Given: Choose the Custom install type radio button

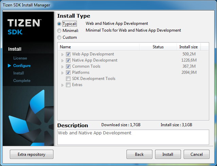Looking at the screenshot, I should (59, 37).
